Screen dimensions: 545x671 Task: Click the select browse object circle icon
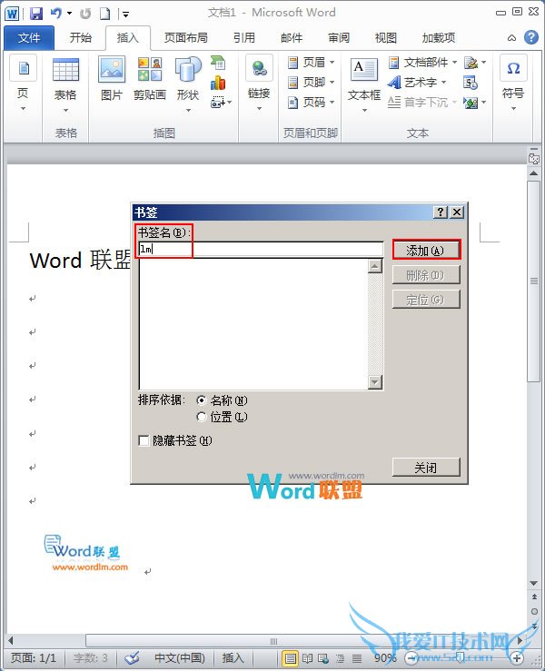pos(534,611)
